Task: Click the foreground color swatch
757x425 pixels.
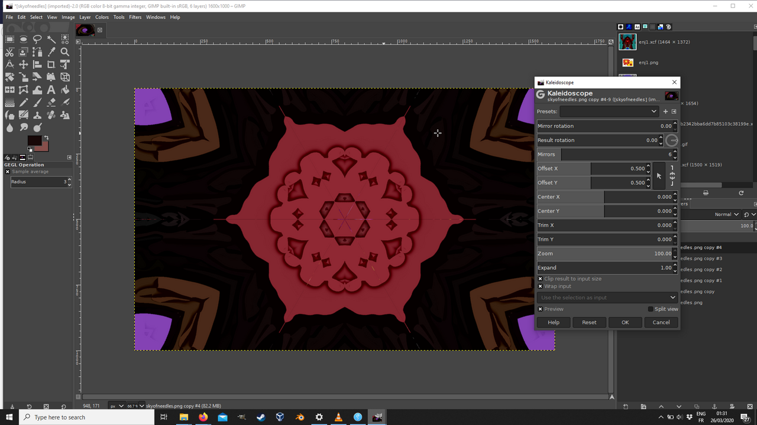Action: tap(34, 140)
